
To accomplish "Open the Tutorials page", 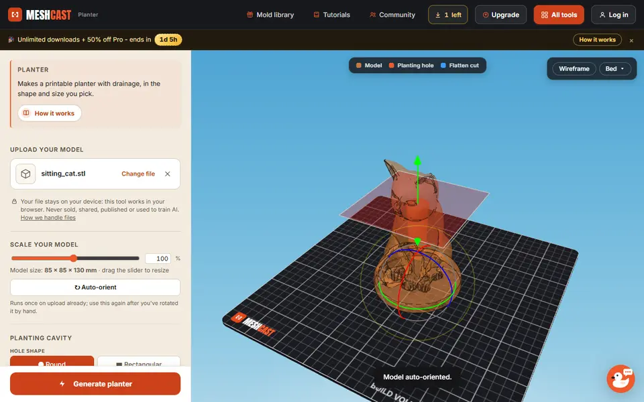I will [331, 15].
